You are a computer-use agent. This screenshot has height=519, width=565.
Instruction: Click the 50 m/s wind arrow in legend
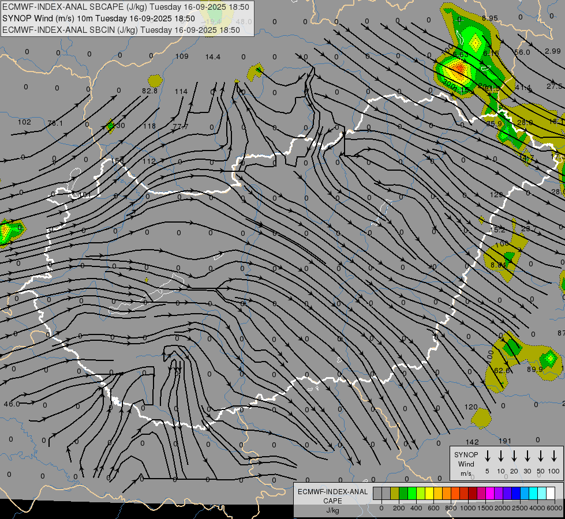coord(541,456)
